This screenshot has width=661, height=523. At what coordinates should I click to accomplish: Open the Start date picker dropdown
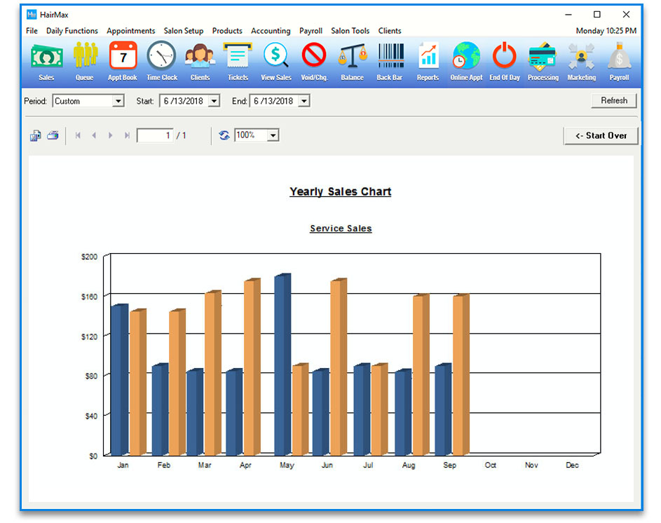[x=214, y=101]
